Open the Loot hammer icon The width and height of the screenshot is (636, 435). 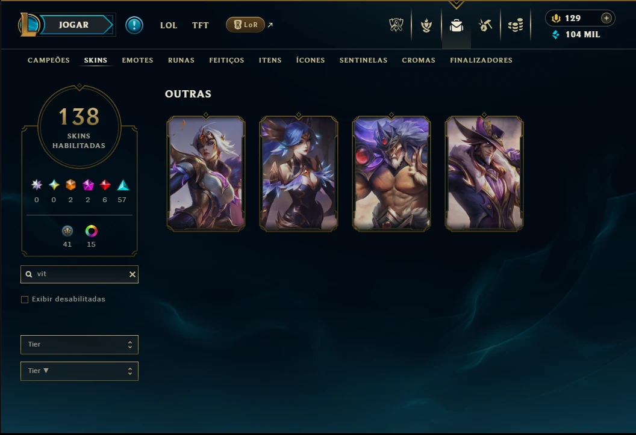(485, 25)
